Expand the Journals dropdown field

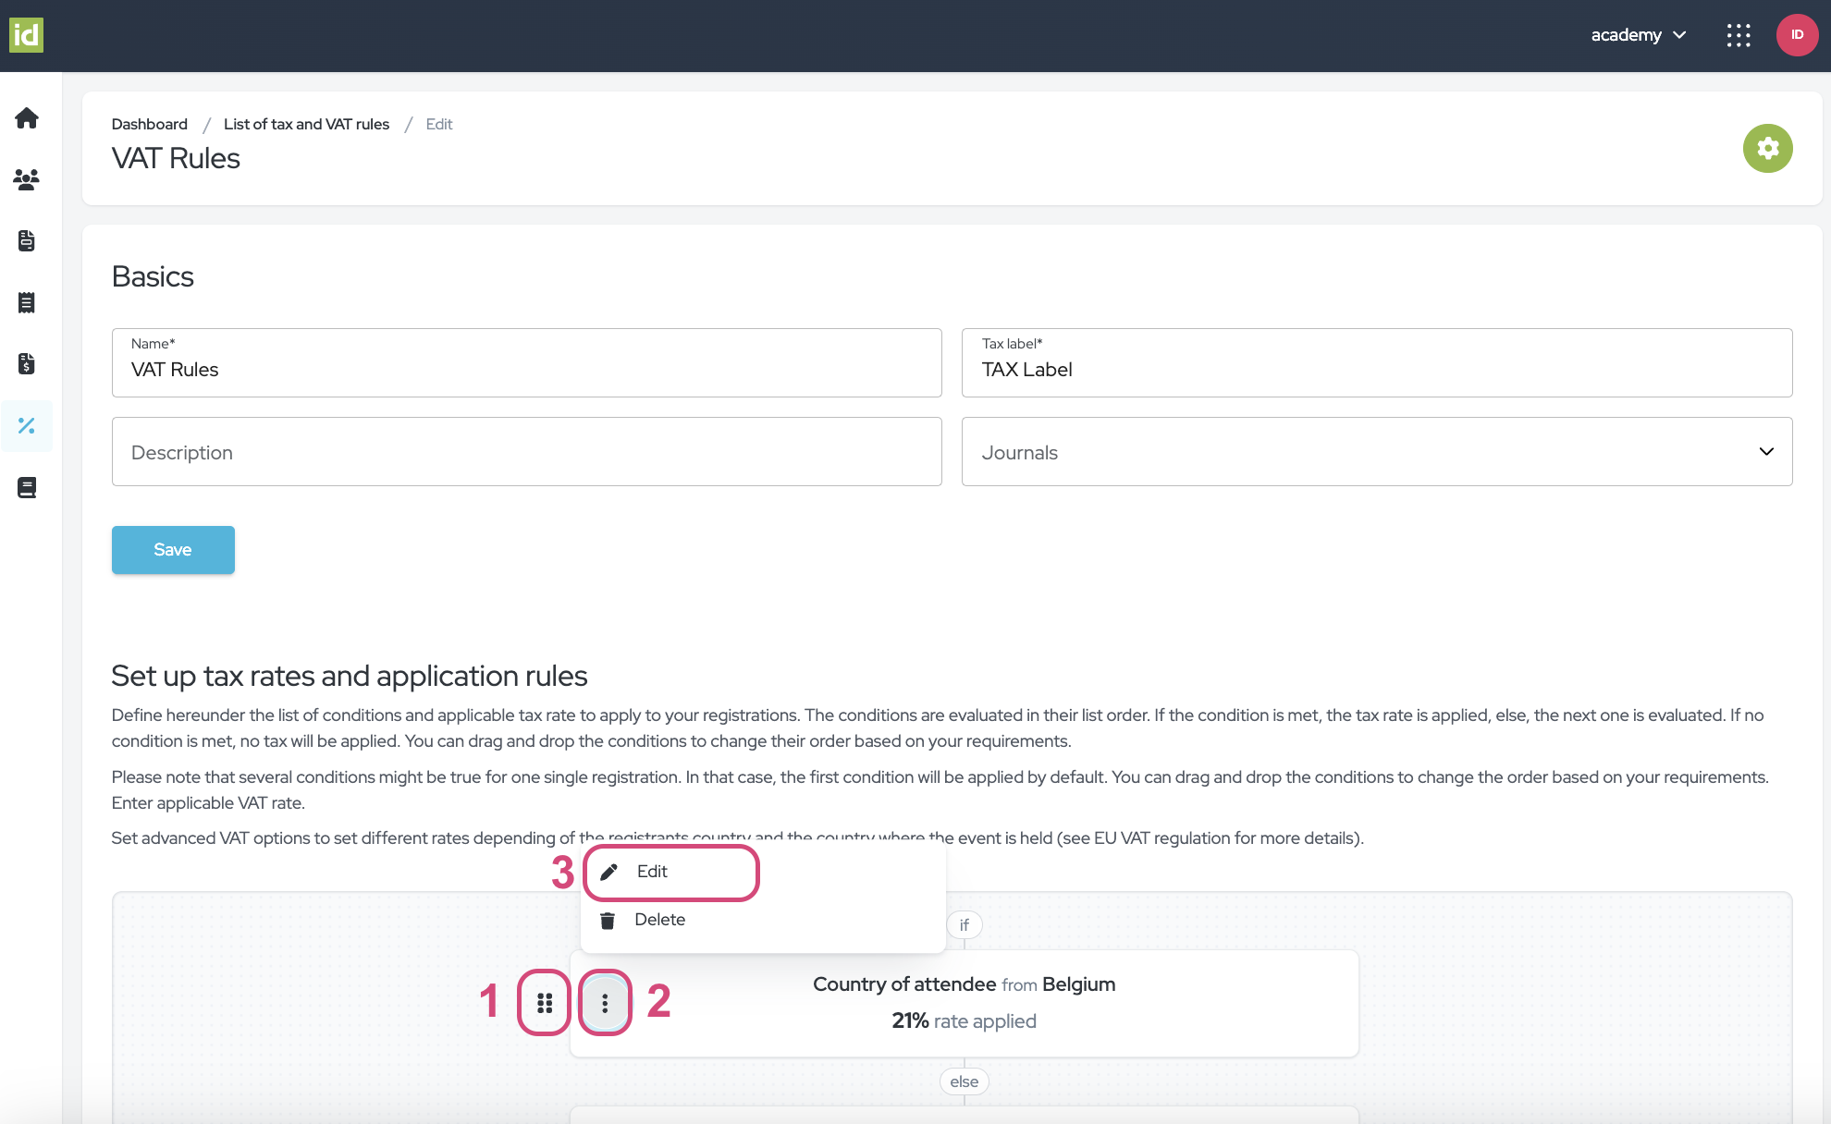tap(1767, 452)
